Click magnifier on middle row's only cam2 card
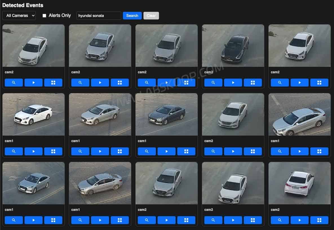The width and height of the screenshot is (334, 230). tap(213, 151)
